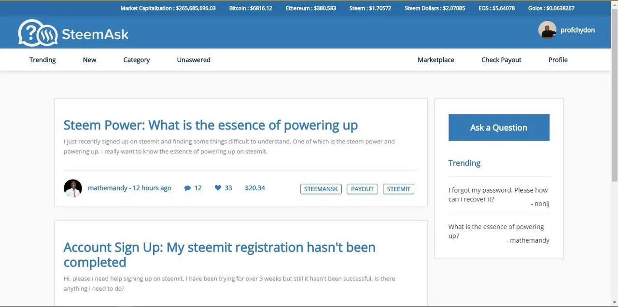Viewport: 618px width, 307px height.
Task: Open profchydon's profile avatar
Action: 547,30
